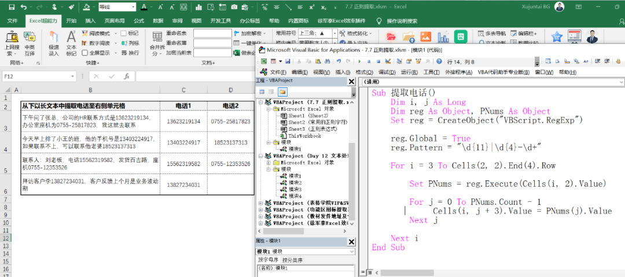Tick the 全屏显示 checkbox
The width and height of the screenshot is (625, 277).
click(85, 53)
